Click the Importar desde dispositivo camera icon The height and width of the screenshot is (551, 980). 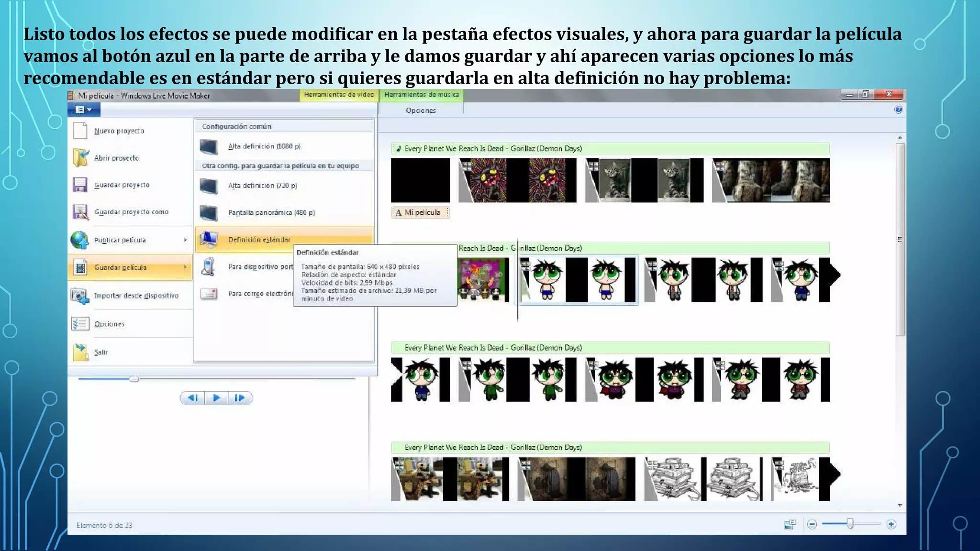pyautogui.click(x=79, y=296)
